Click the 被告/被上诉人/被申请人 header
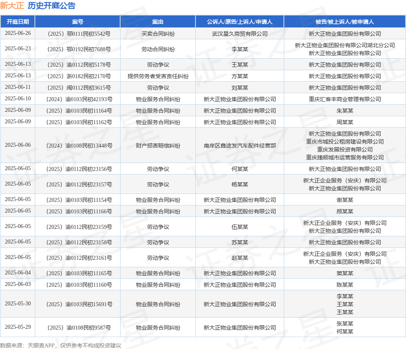This screenshot has height=349, width=406. coord(345,22)
